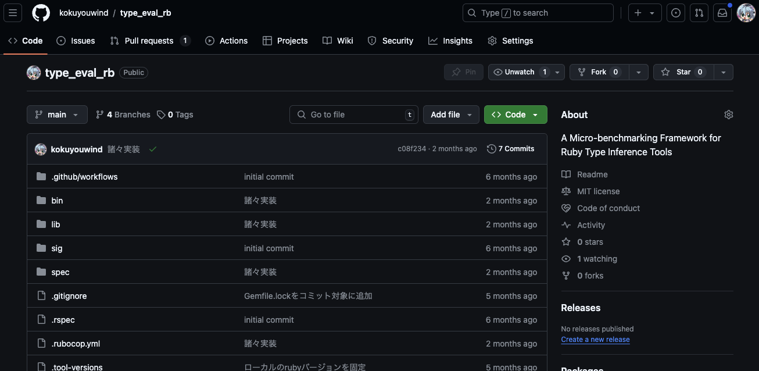View the MIT license link
This screenshot has height=371, width=759.
[x=590, y=191]
